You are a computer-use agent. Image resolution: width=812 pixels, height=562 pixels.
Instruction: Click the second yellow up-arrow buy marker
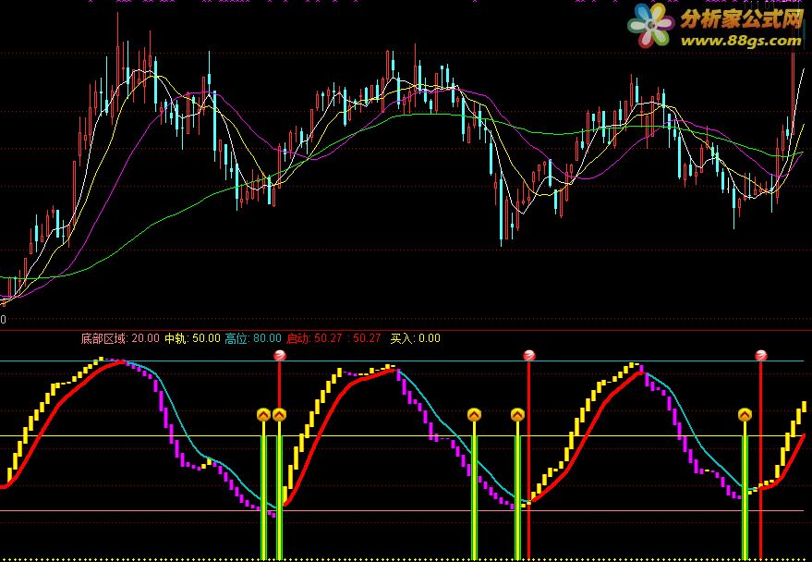pyautogui.click(x=280, y=415)
